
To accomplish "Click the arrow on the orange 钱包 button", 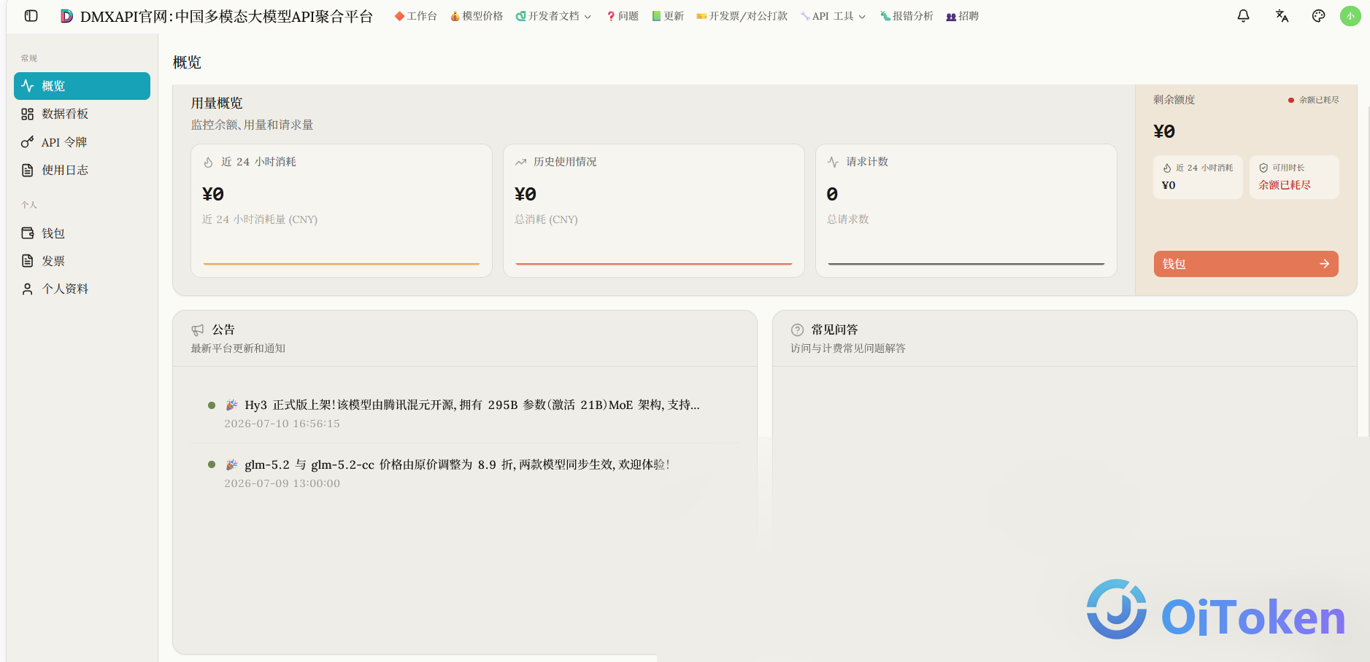I will tap(1324, 264).
